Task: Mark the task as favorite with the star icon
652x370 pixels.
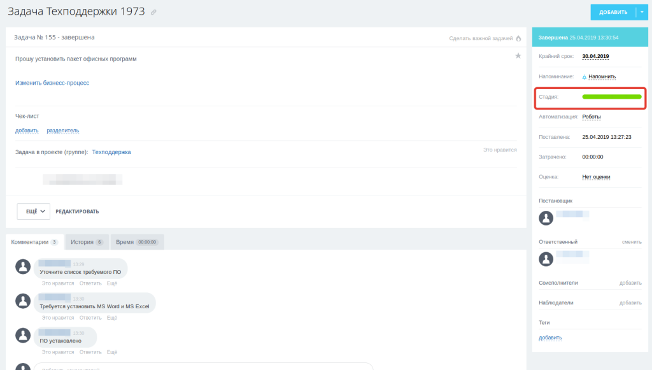Action: click(x=518, y=55)
